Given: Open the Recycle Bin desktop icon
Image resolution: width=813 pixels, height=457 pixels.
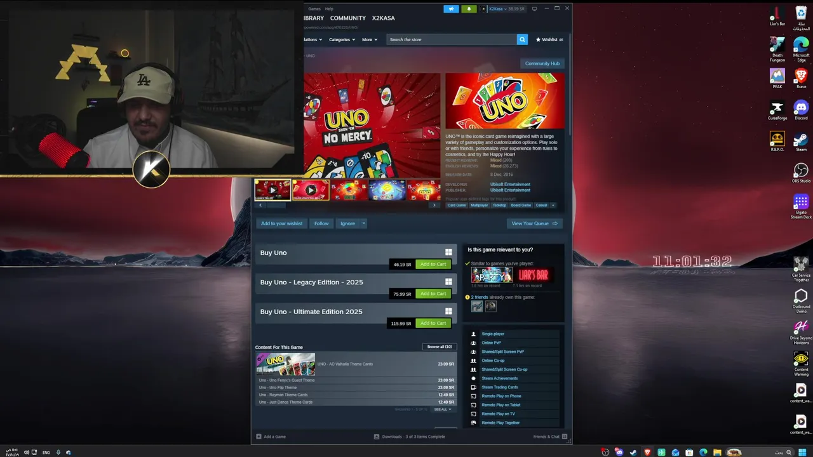Looking at the screenshot, I should tap(801, 18).
